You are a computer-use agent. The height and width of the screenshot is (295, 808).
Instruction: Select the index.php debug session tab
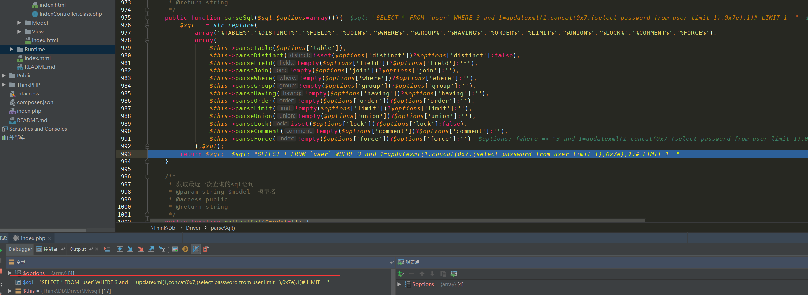33,238
